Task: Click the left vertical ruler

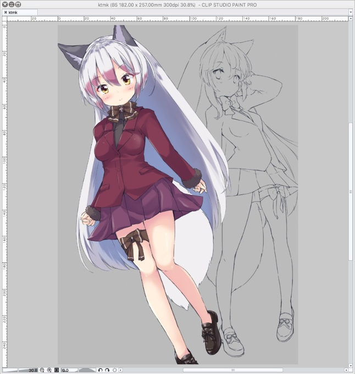Action: point(4,194)
